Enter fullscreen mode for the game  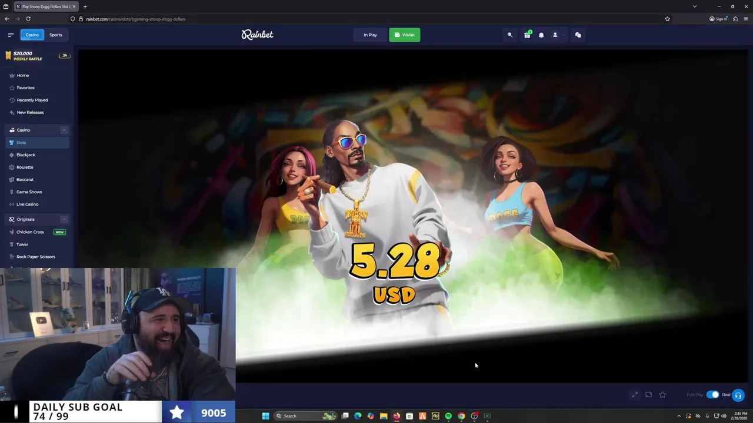pyautogui.click(x=635, y=395)
